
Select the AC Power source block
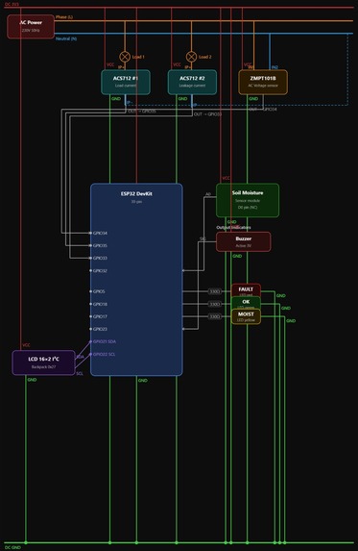click(31, 26)
